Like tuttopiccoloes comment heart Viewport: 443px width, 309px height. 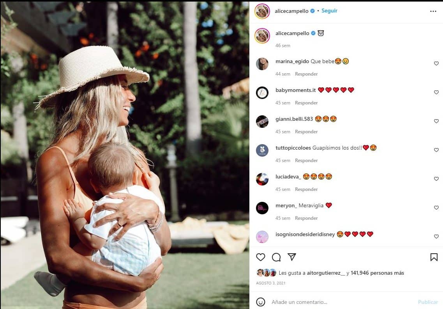point(436,150)
